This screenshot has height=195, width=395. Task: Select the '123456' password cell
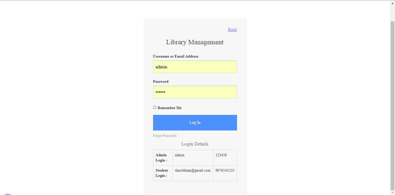click(225, 158)
